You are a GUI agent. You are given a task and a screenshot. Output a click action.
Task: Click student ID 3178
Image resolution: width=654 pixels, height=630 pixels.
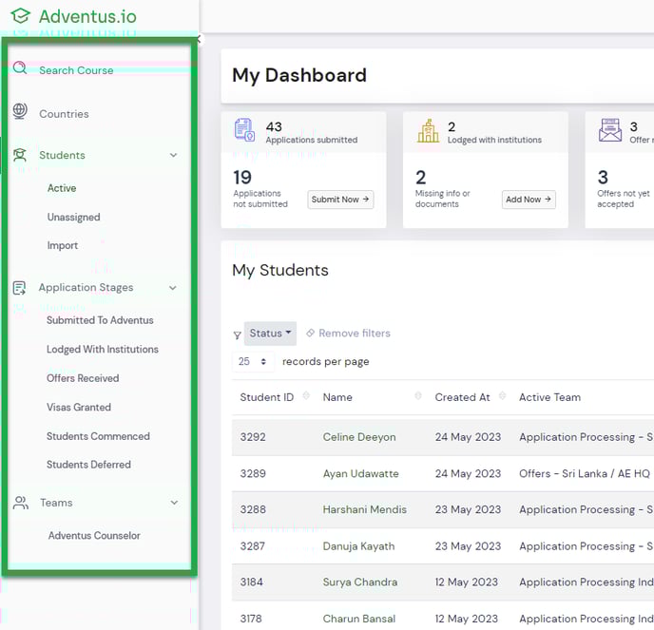(251, 619)
